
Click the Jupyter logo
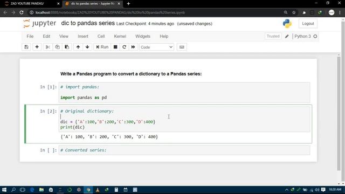pyautogui.click(x=39, y=23)
